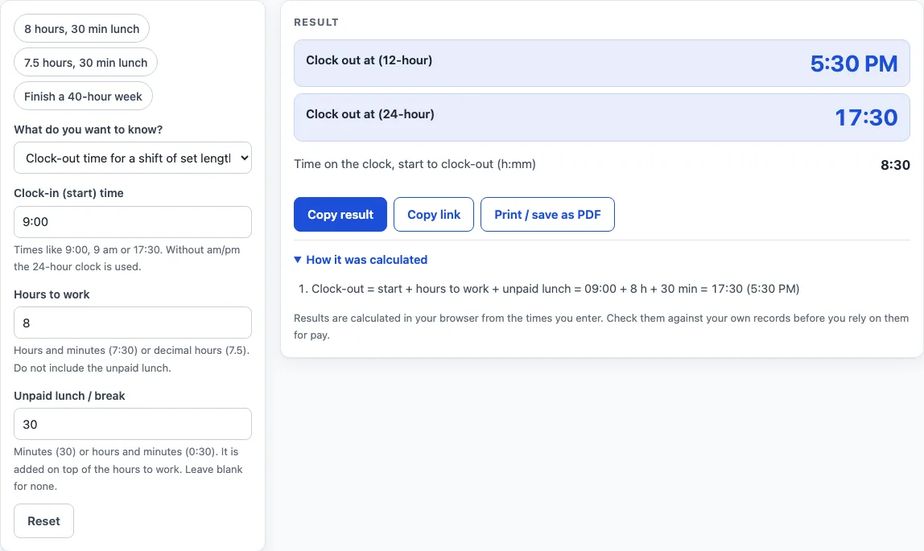The width and height of the screenshot is (924, 551).
Task: Click the 'Clock out at (12-hour)' label
Action: tap(369, 60)
